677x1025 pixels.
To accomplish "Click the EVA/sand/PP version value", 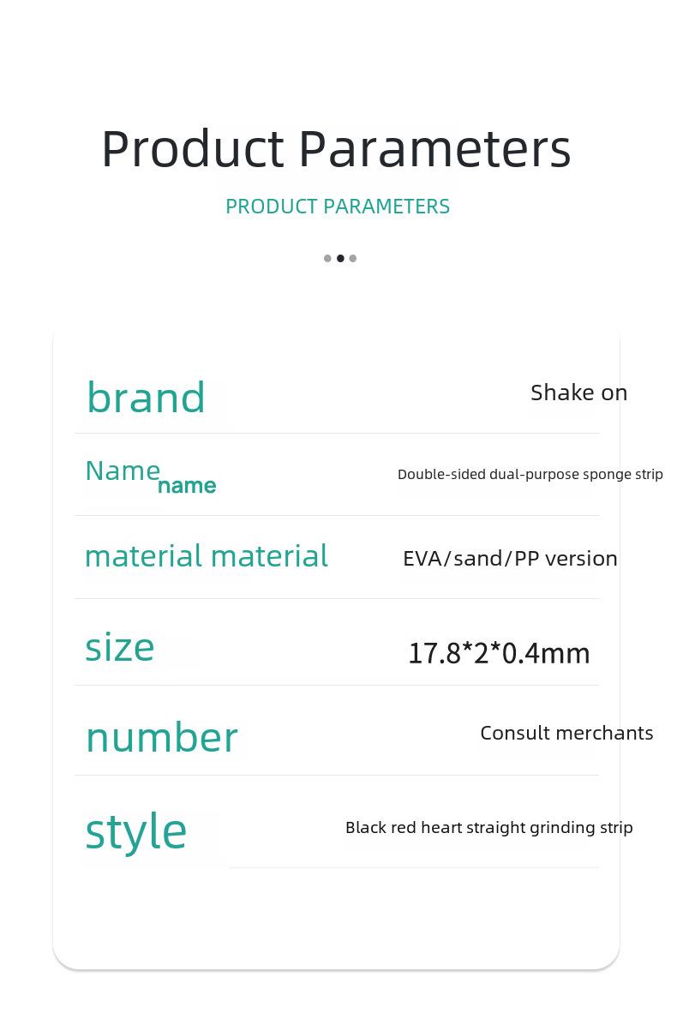I will point(511,559).
